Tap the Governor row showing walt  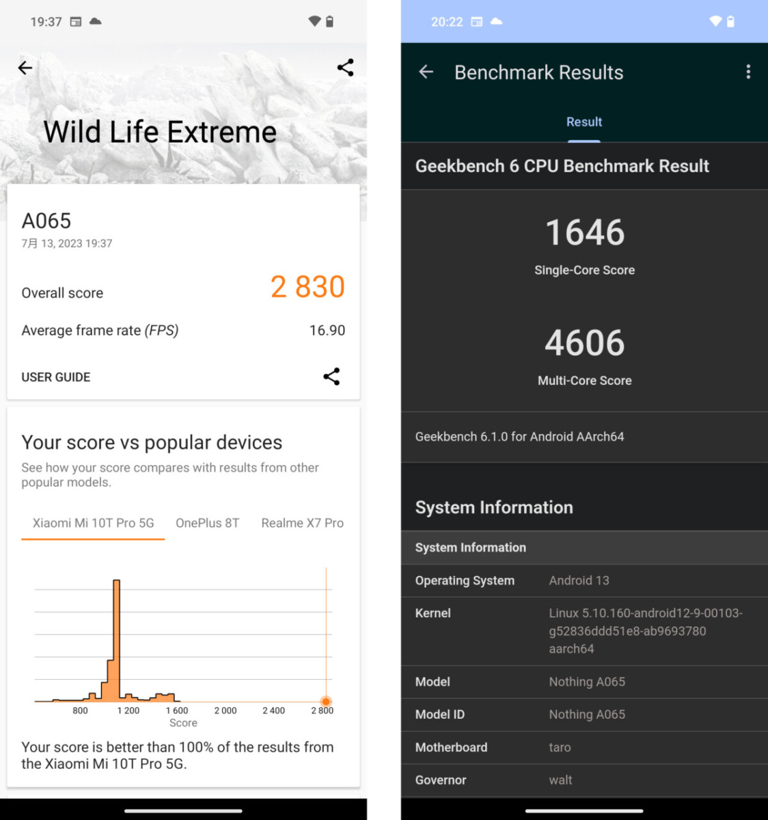[x=584, y=780]
